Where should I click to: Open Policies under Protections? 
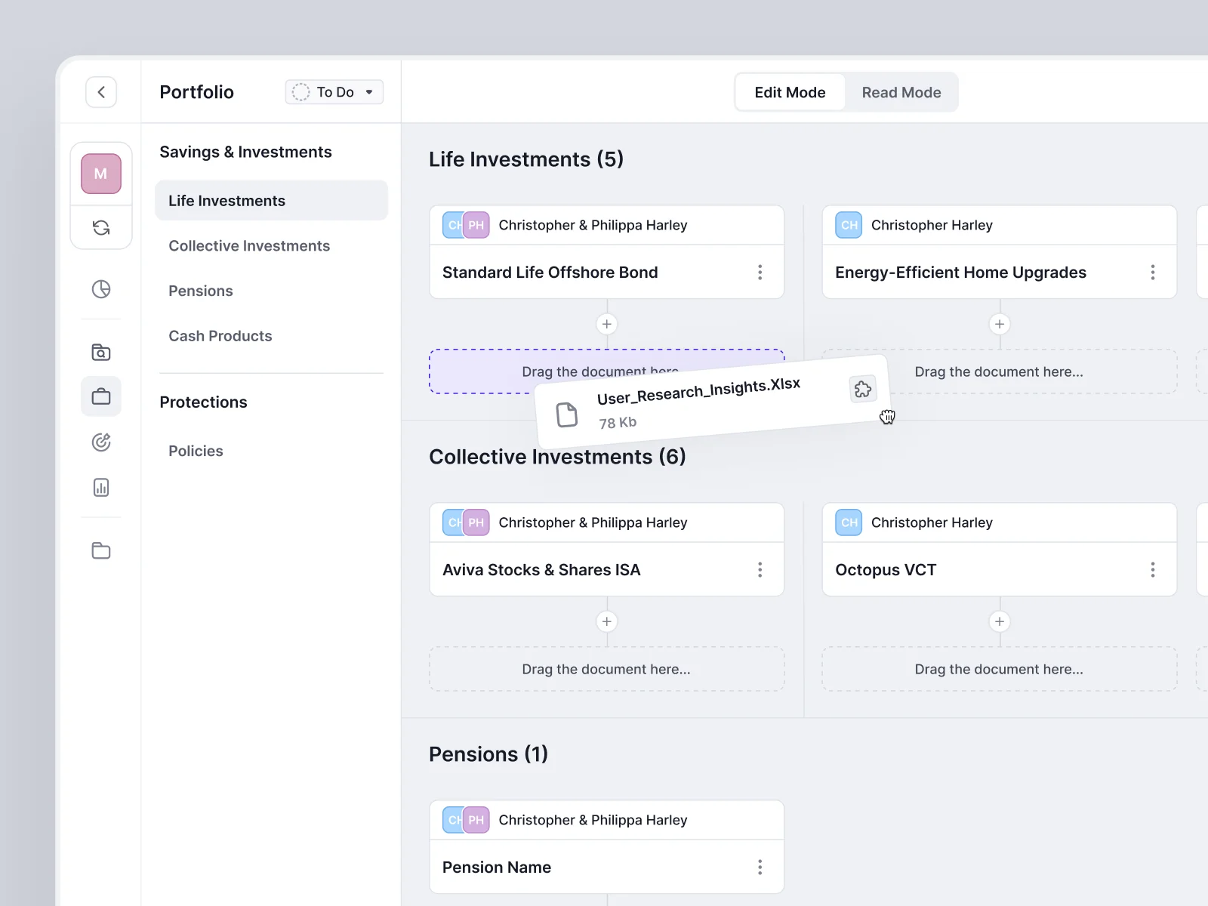click(x=196, y=451)
